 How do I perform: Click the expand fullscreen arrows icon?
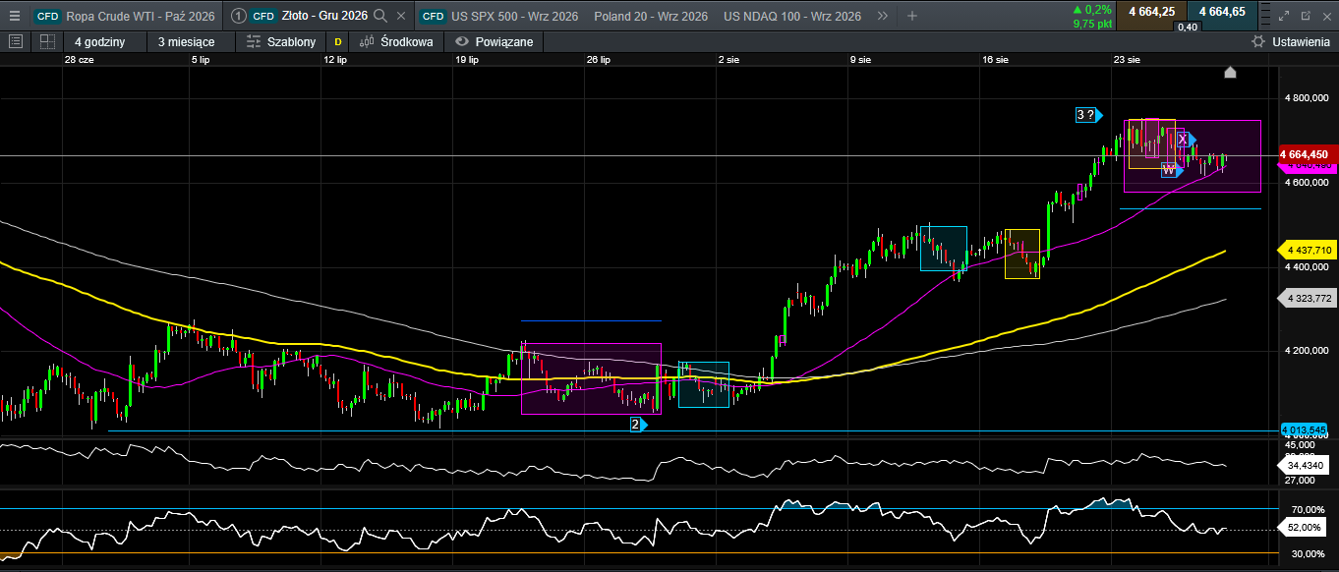pos(1283,16)
